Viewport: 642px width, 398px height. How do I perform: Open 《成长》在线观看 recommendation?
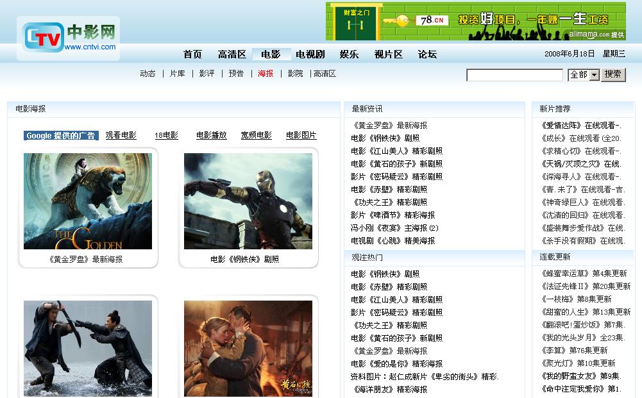(581, 138)
